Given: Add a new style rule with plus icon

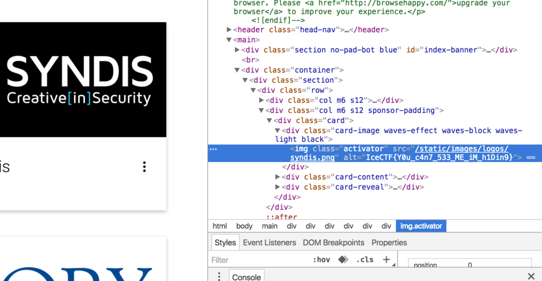Looking at the screenshot, I should coord(386,260).
